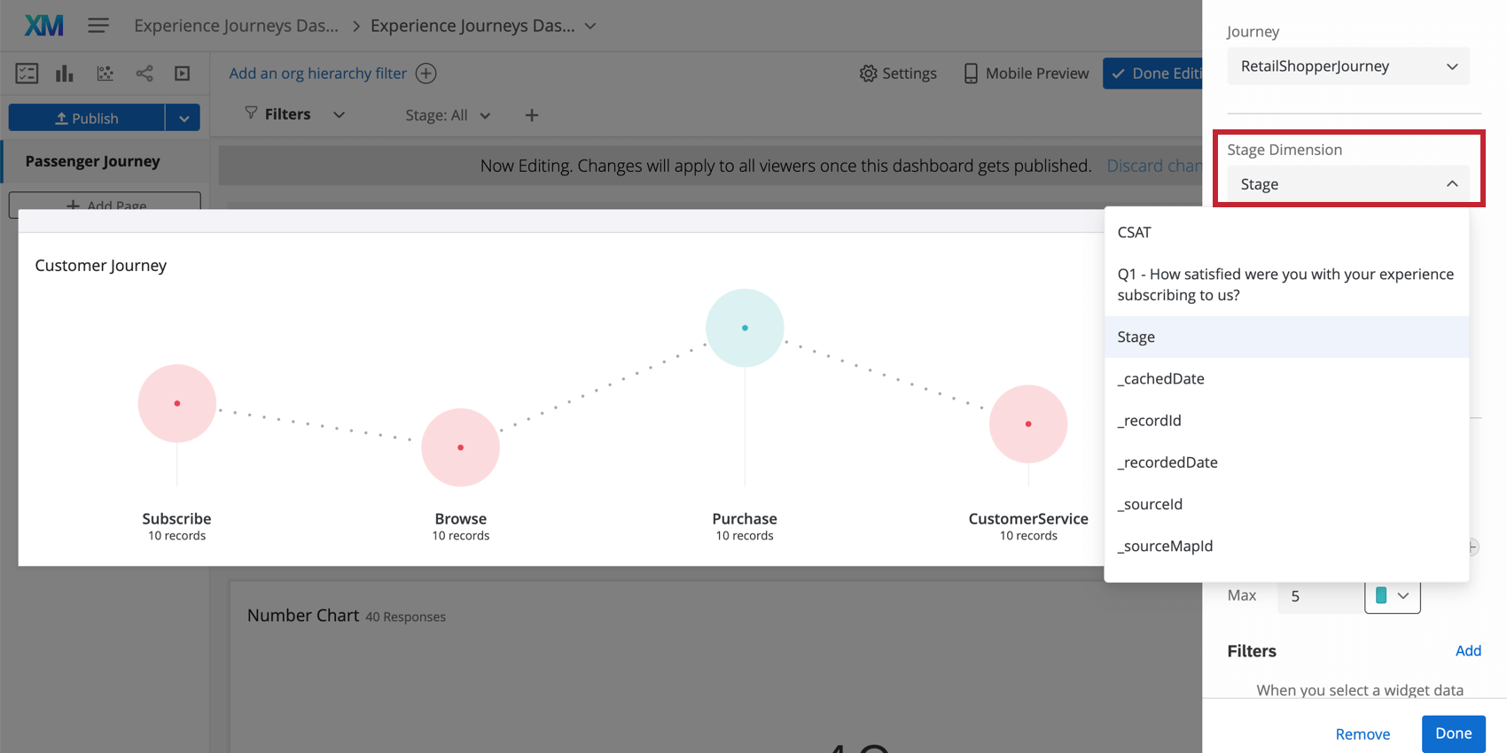Choose _recordedDate option in the list
The image size is (1507, 753).
point(1167,462)
